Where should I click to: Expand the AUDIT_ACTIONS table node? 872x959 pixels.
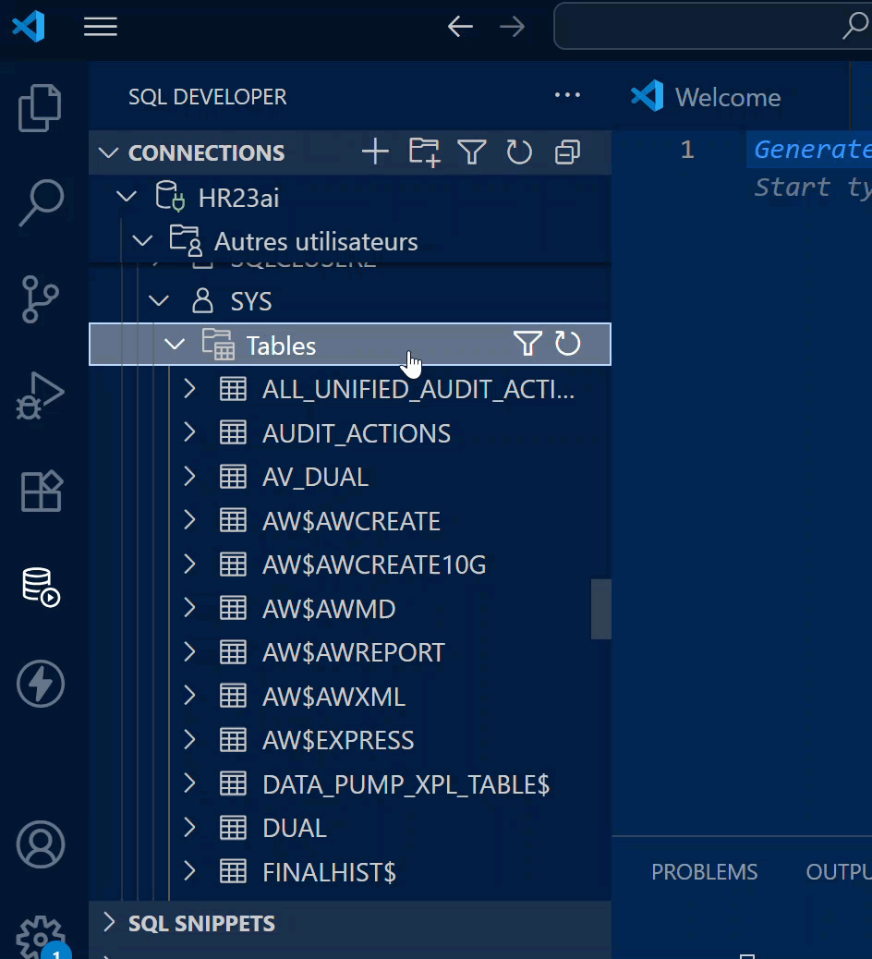pyautogui.click(x=189, y=432)
